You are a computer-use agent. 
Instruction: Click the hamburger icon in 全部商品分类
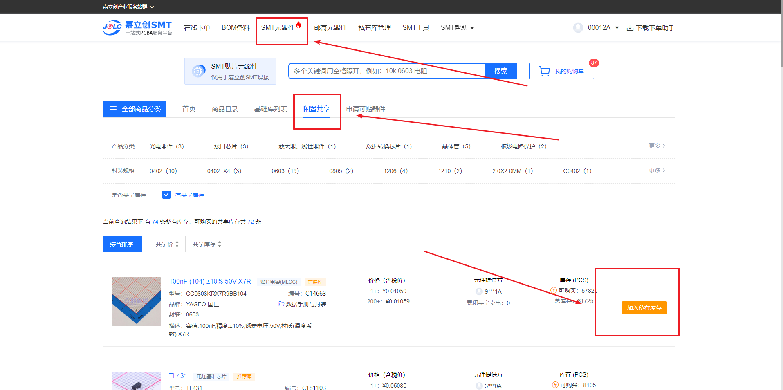coord(113,109)
